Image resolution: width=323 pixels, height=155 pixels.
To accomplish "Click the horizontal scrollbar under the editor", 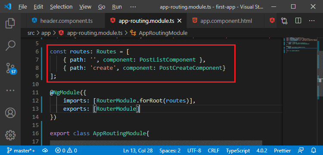I will click(x=156, y=143).
